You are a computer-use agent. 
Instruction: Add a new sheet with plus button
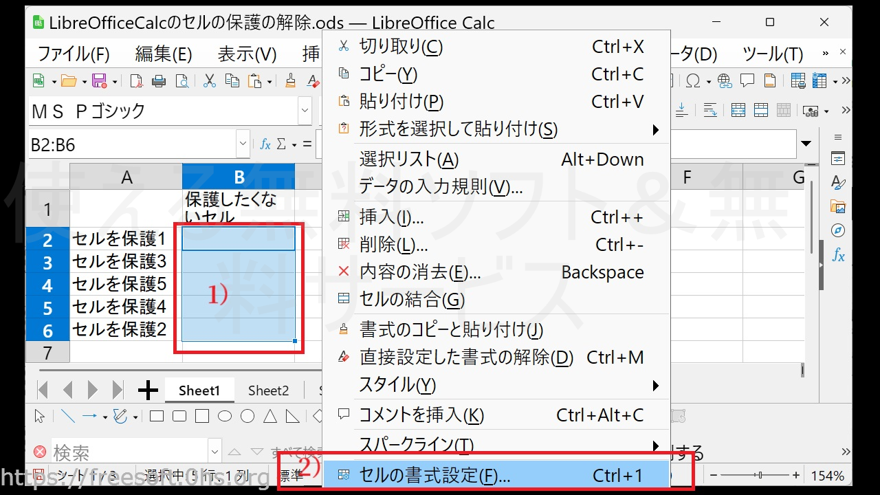coord(148,390)
